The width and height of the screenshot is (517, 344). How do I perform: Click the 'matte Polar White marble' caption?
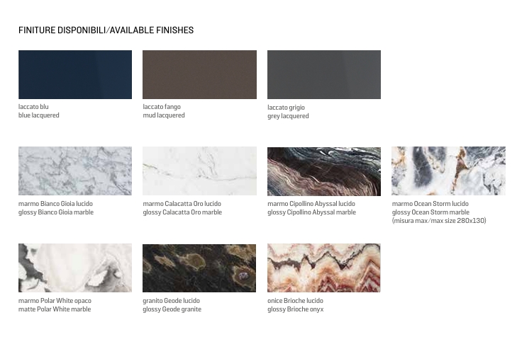point(55,309)
